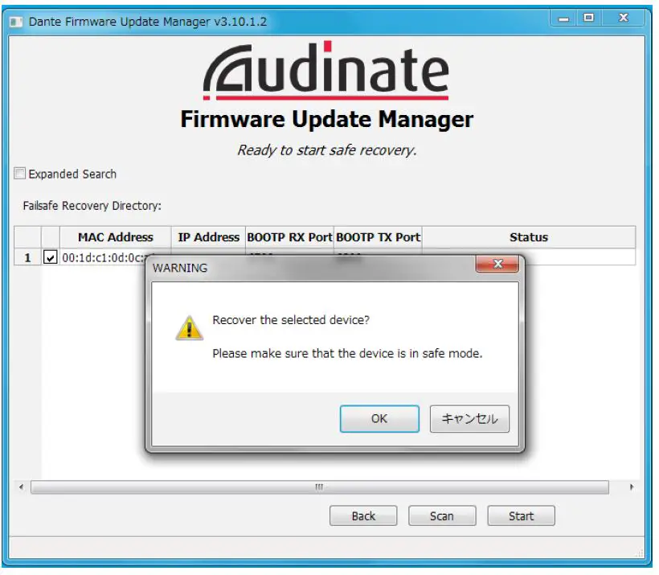This screenshot has height=575, width=659.
Task: Click the MAC Address column header
Action: coord(116,237)
